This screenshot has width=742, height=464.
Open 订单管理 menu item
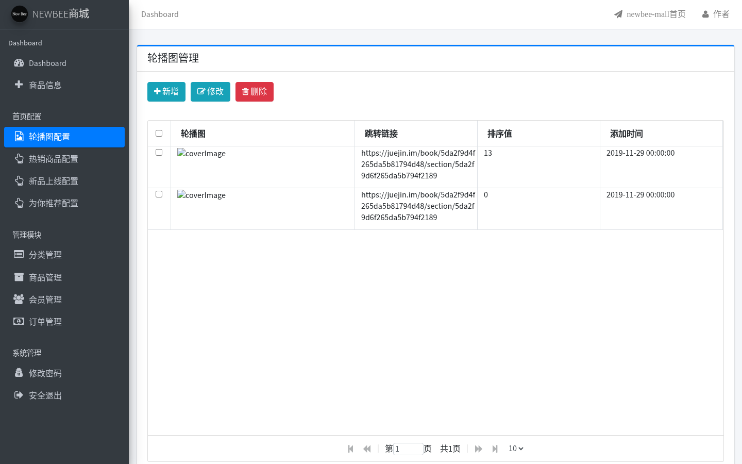(x=64, y=322)
